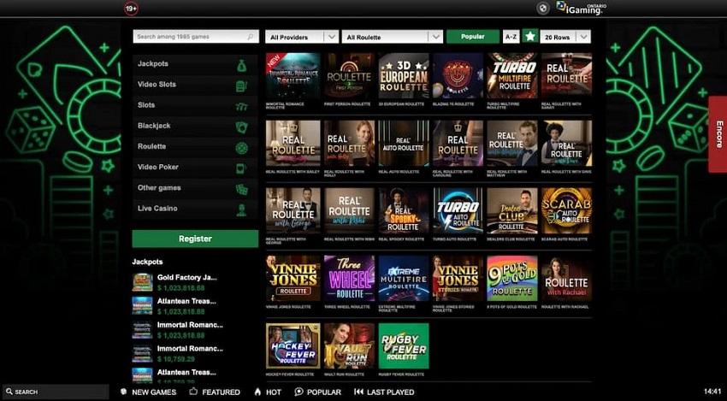Click the bottom bar SEARCH field
727x401 pixels.
(x=56, y=392)
